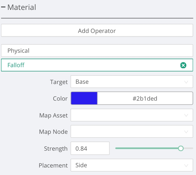The width and height of the screenshot is (196, 175).
Task: Select the Falloff operator row
Action: 91,65
